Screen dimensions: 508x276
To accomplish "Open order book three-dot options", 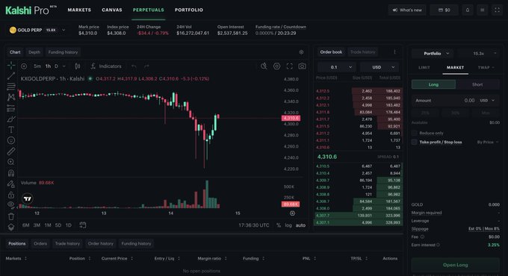I will tap(394, 52).
